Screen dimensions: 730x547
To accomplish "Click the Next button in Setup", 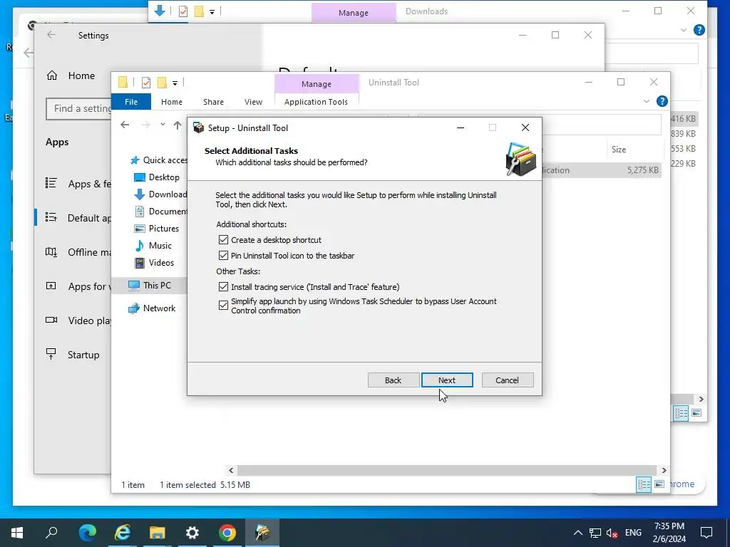I will (447, 380).
